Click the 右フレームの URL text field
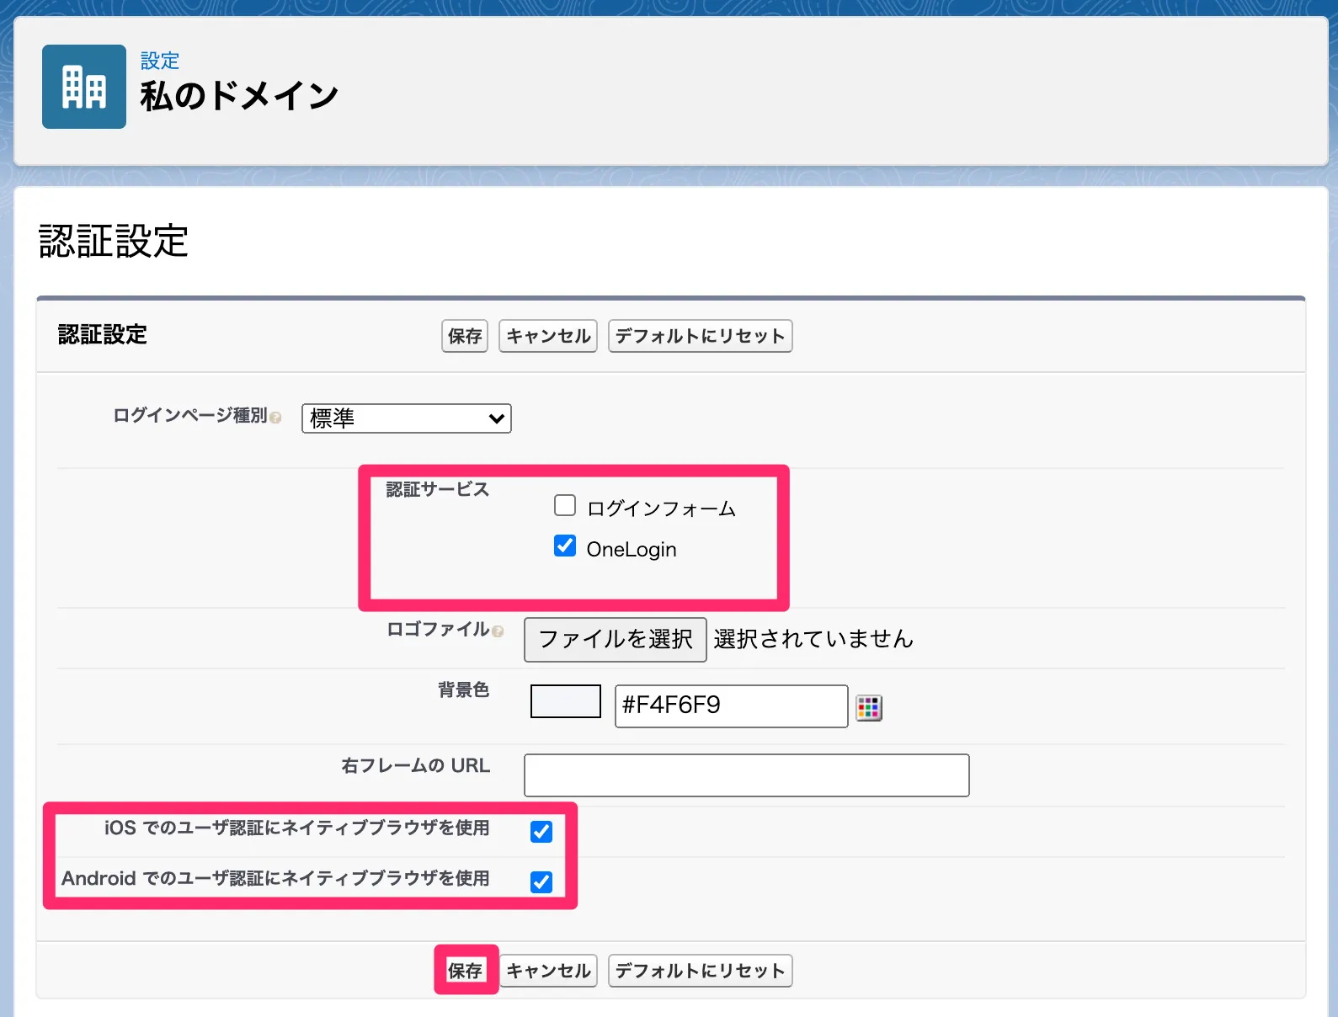Screen dimensions: 1338x1017 tap(746, 775)
